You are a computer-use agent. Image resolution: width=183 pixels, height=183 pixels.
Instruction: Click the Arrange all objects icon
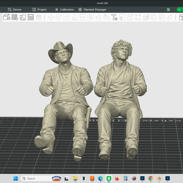(x=30, y=17)
